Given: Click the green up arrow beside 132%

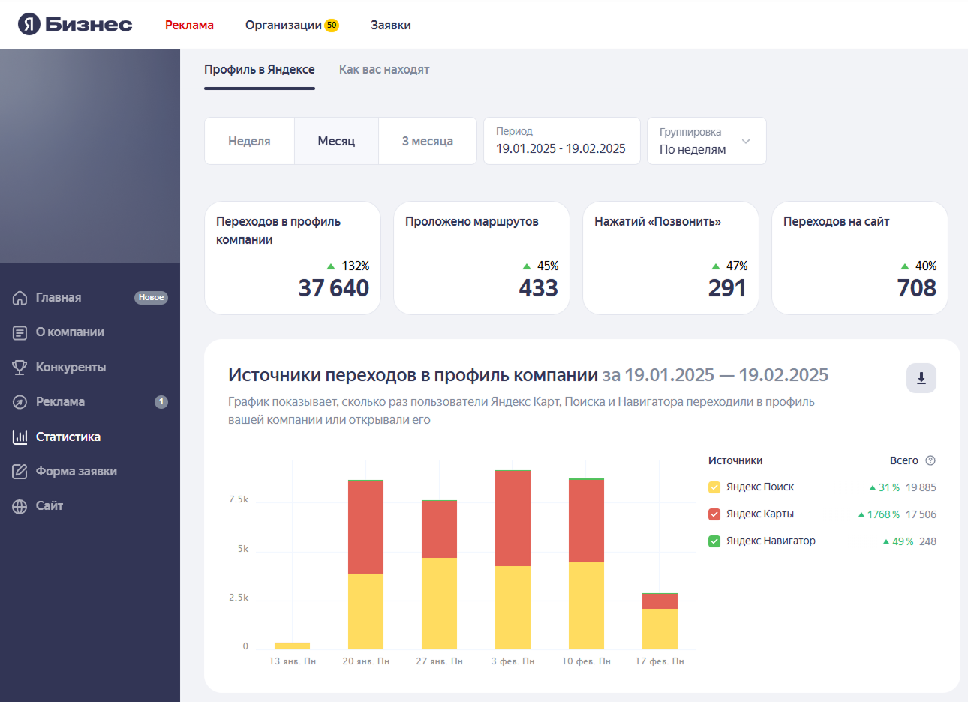Looking at the screenshot, I should click(x=331, y=266).
